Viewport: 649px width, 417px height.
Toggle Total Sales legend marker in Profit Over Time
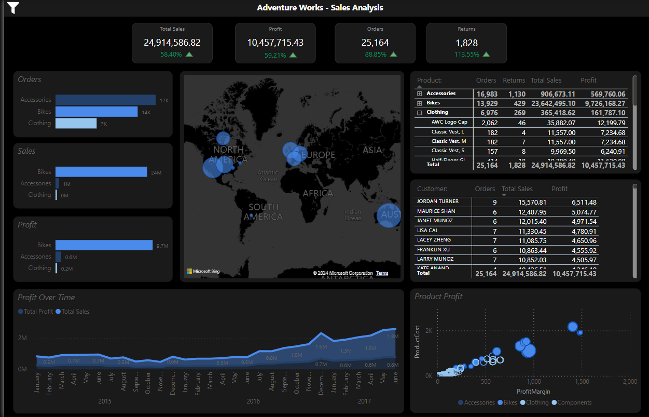click(x=58, y=312)
